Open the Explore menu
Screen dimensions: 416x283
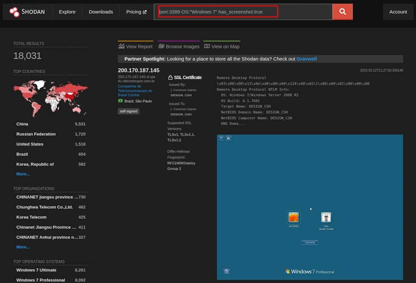tap(67, 11)
